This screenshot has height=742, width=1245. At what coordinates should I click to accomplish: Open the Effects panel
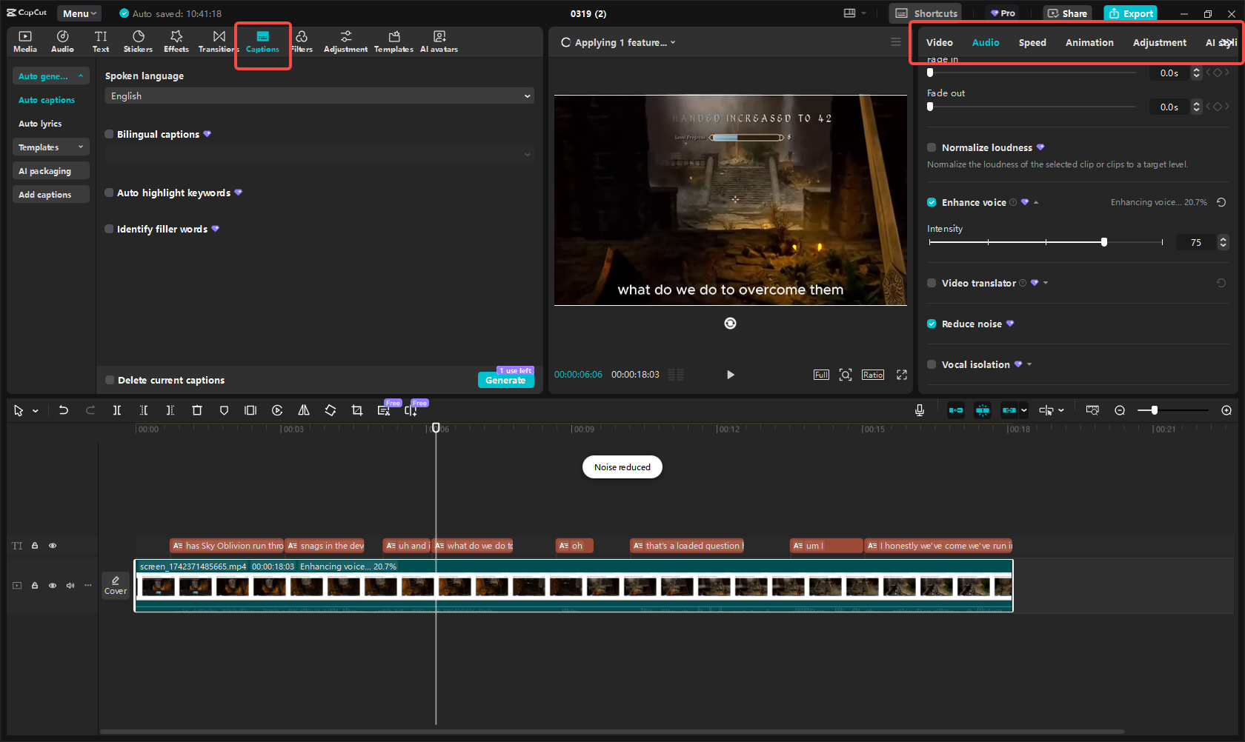click(x=176, y=41)
